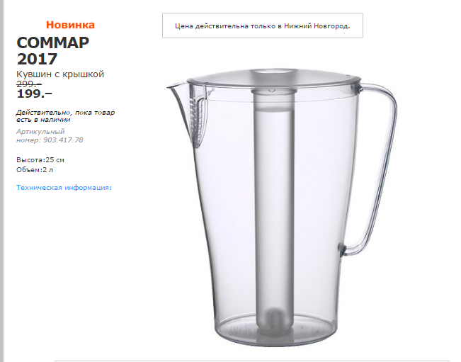
Task: Click the sale price 199.–
Action: pos(35,94)
